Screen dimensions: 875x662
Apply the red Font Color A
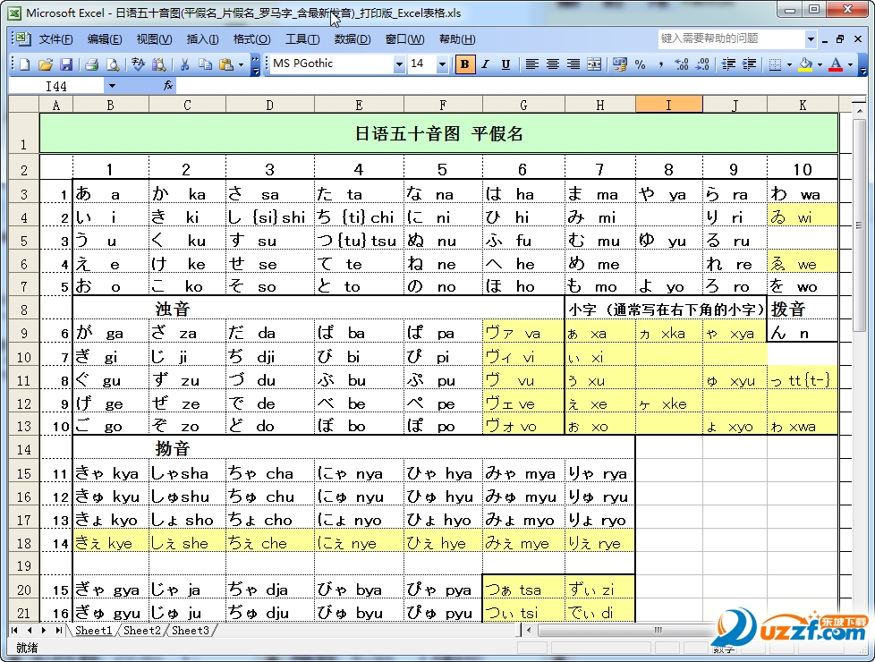(x=836, y=64)
